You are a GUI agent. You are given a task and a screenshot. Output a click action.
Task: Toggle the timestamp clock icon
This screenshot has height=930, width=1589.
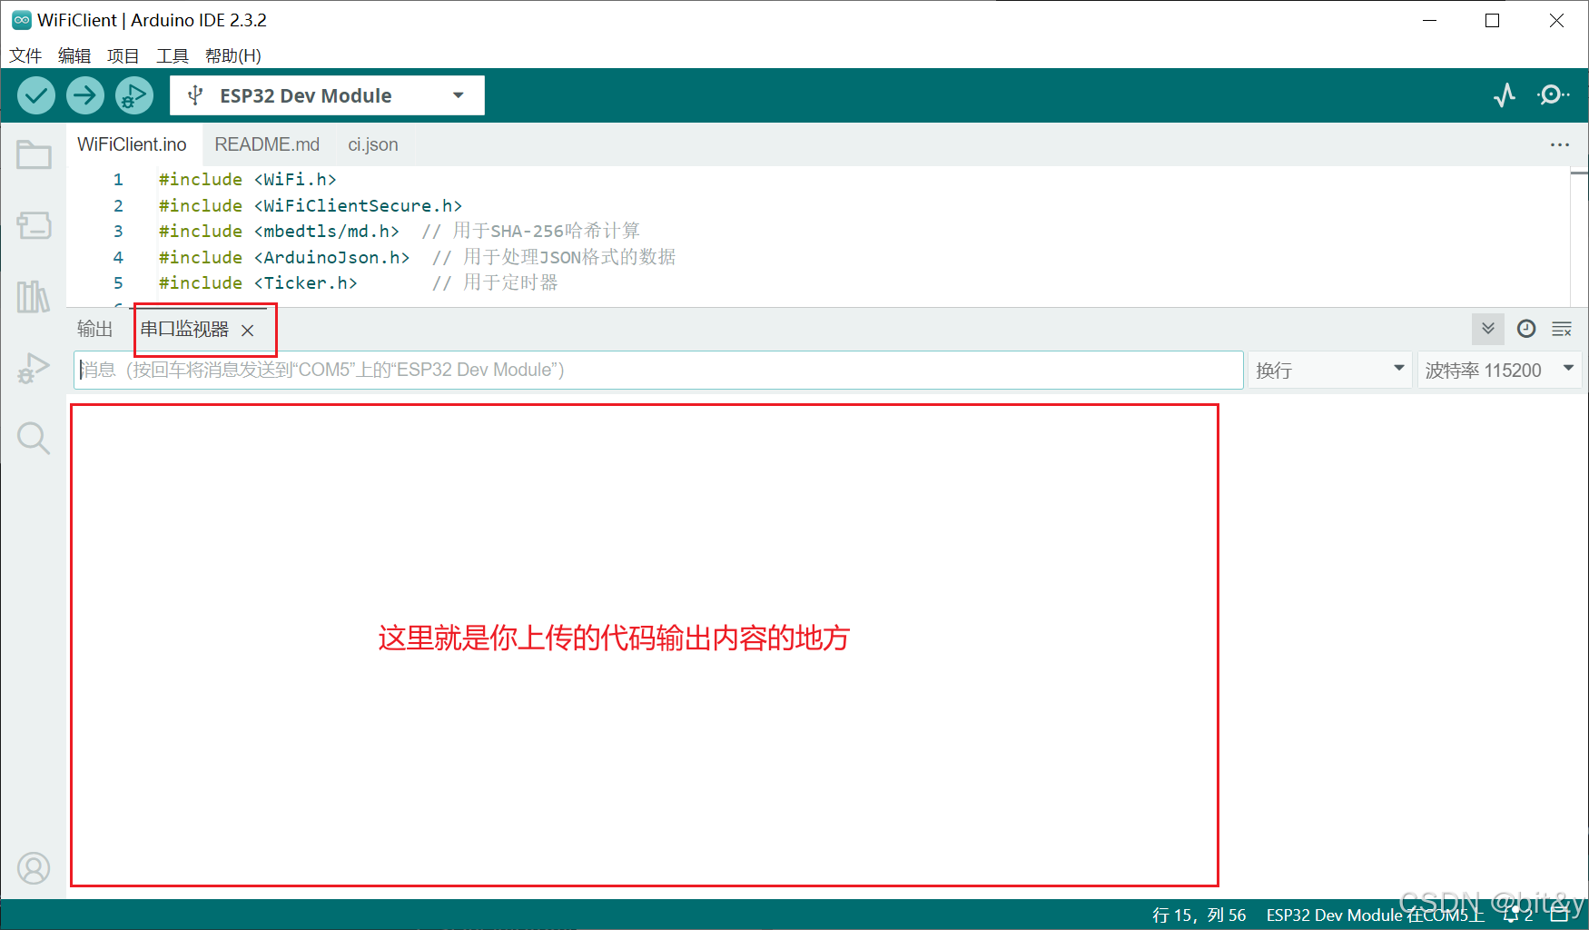(x=1526, y=329)
